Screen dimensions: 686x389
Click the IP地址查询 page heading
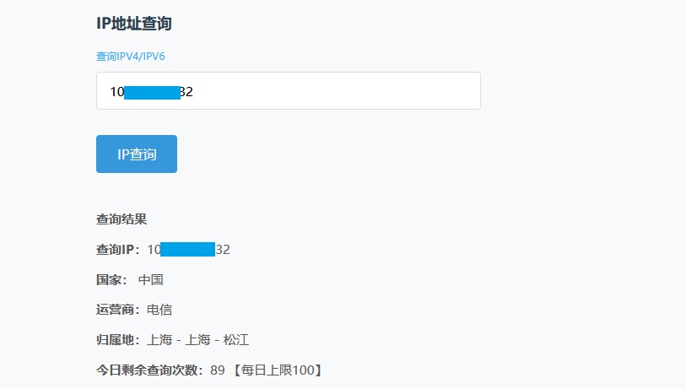coord(134,24)
